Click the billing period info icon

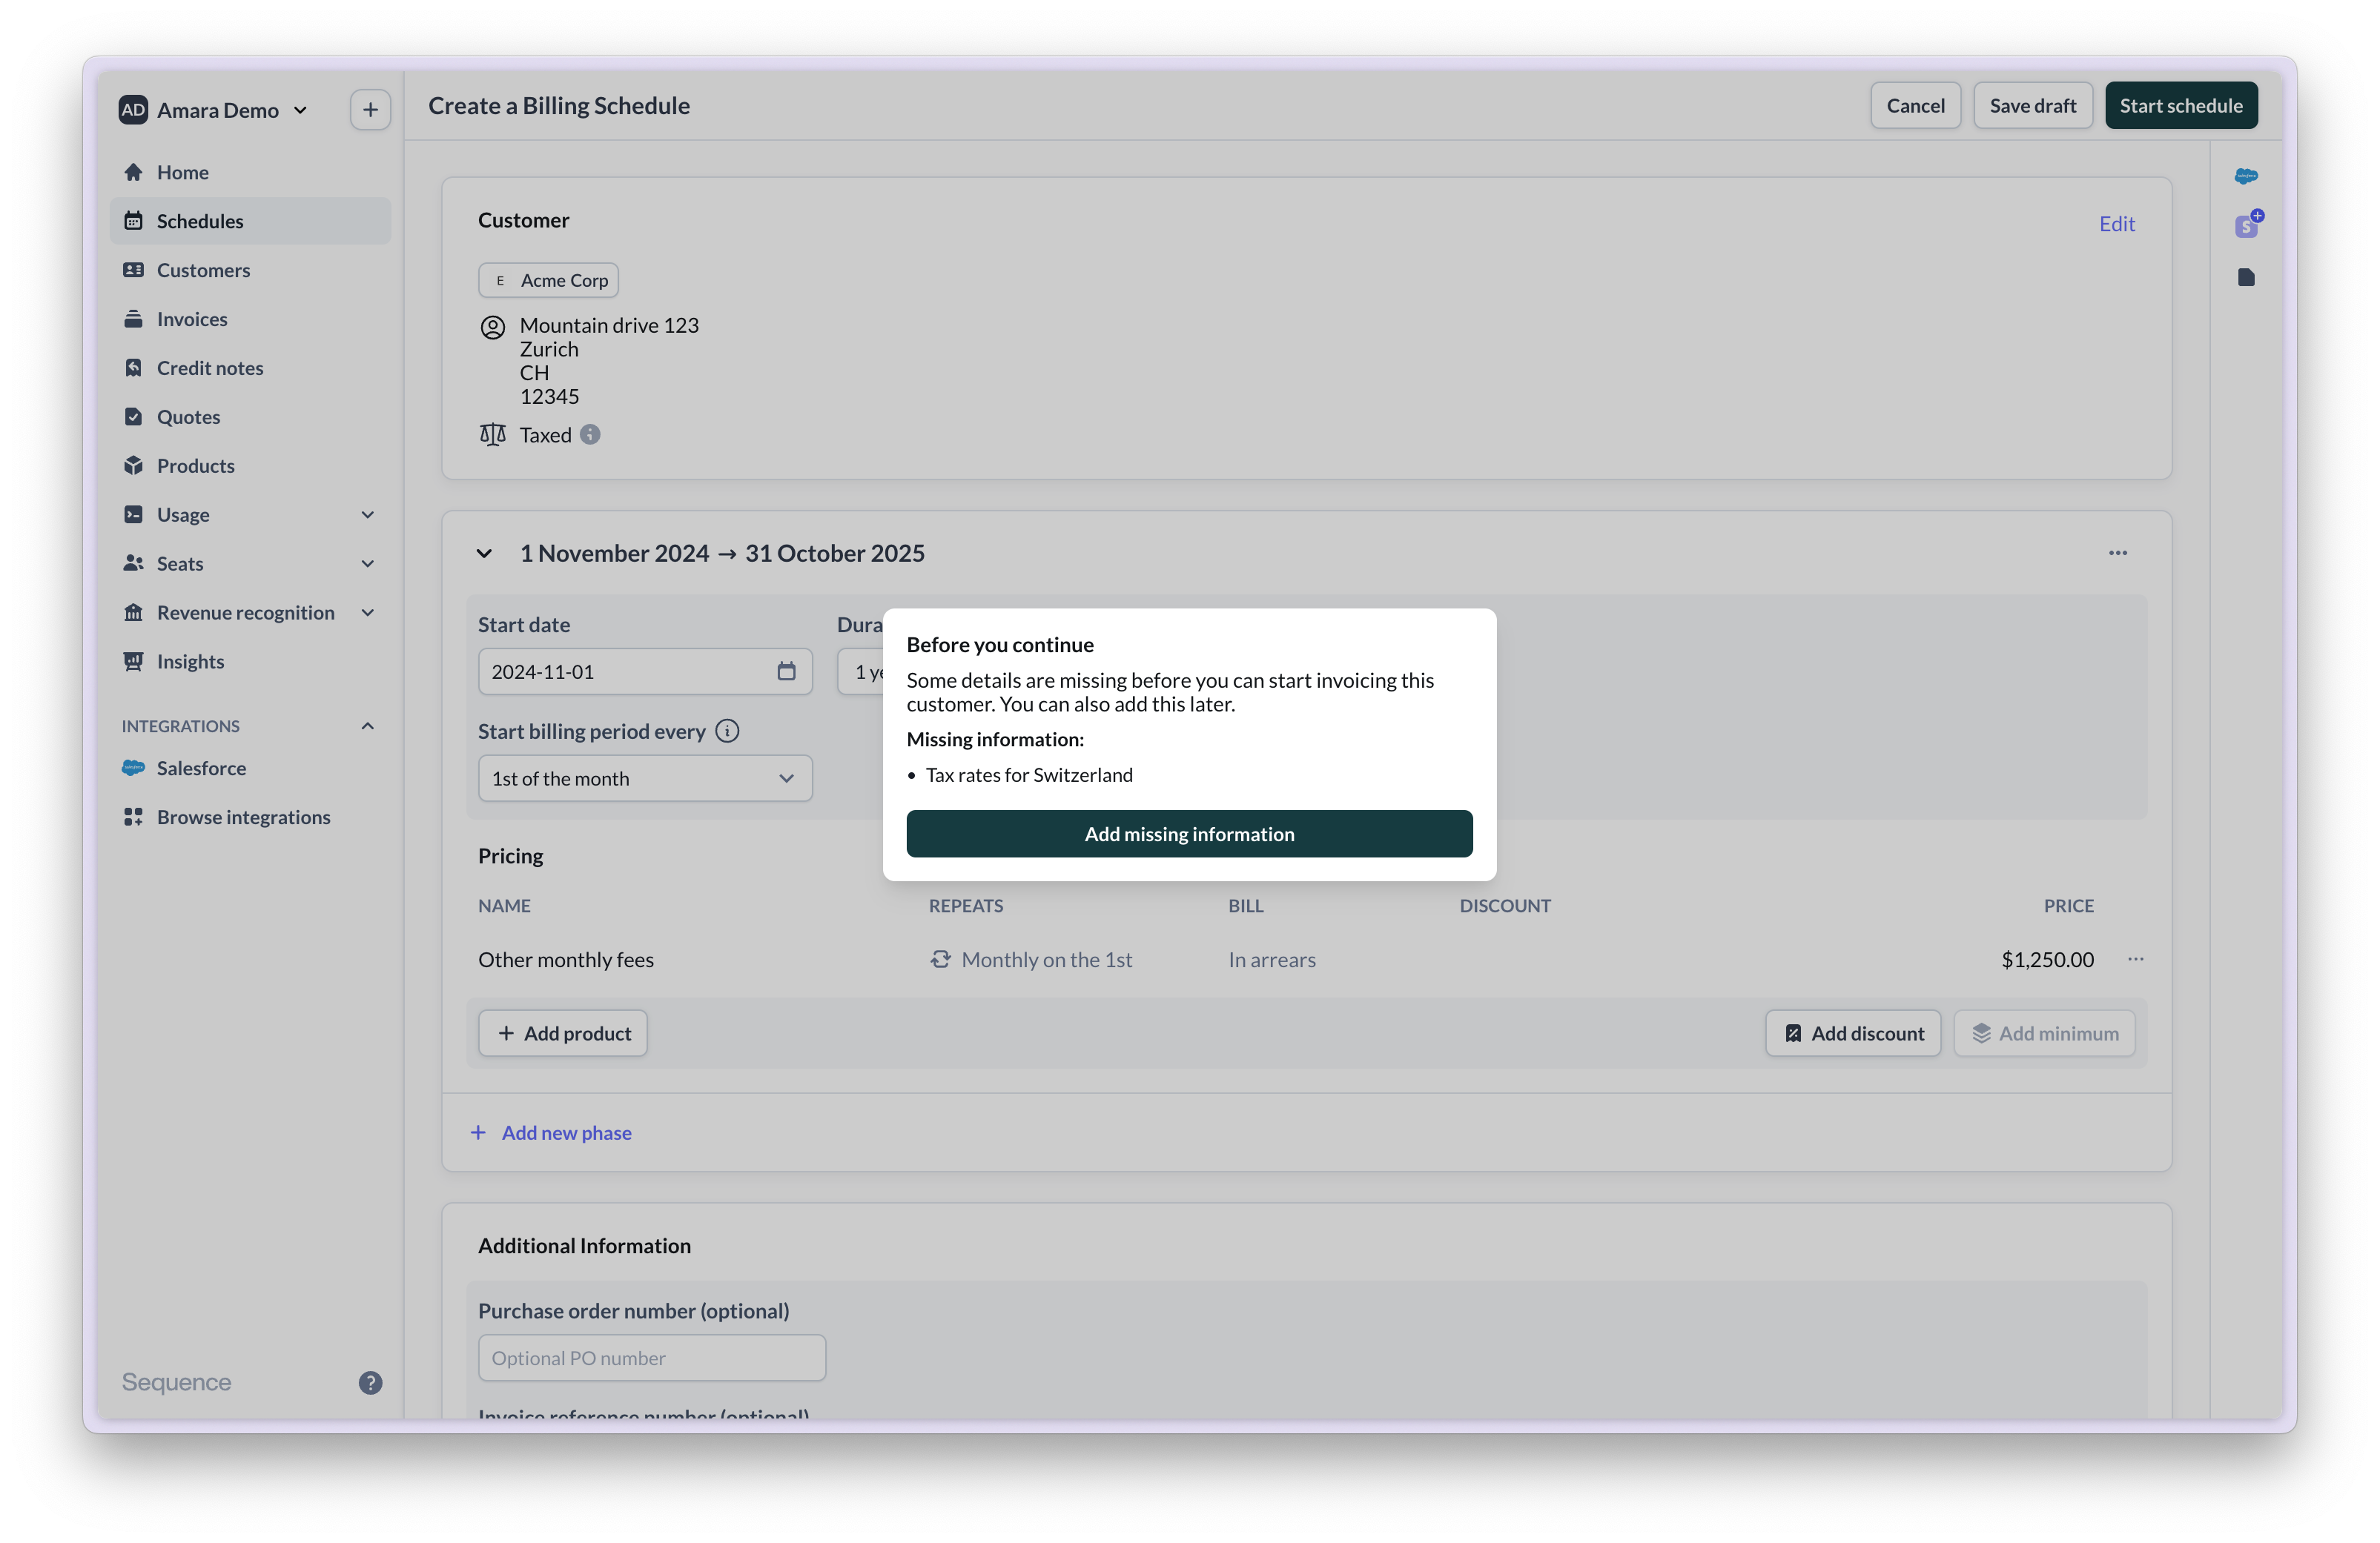[x=728, y=731]
